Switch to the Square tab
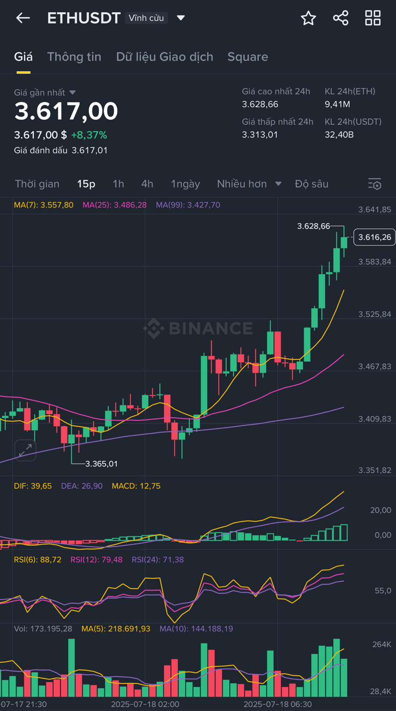Image resolution: width=396 pixels, height=711 pixels. pos(248,56)
